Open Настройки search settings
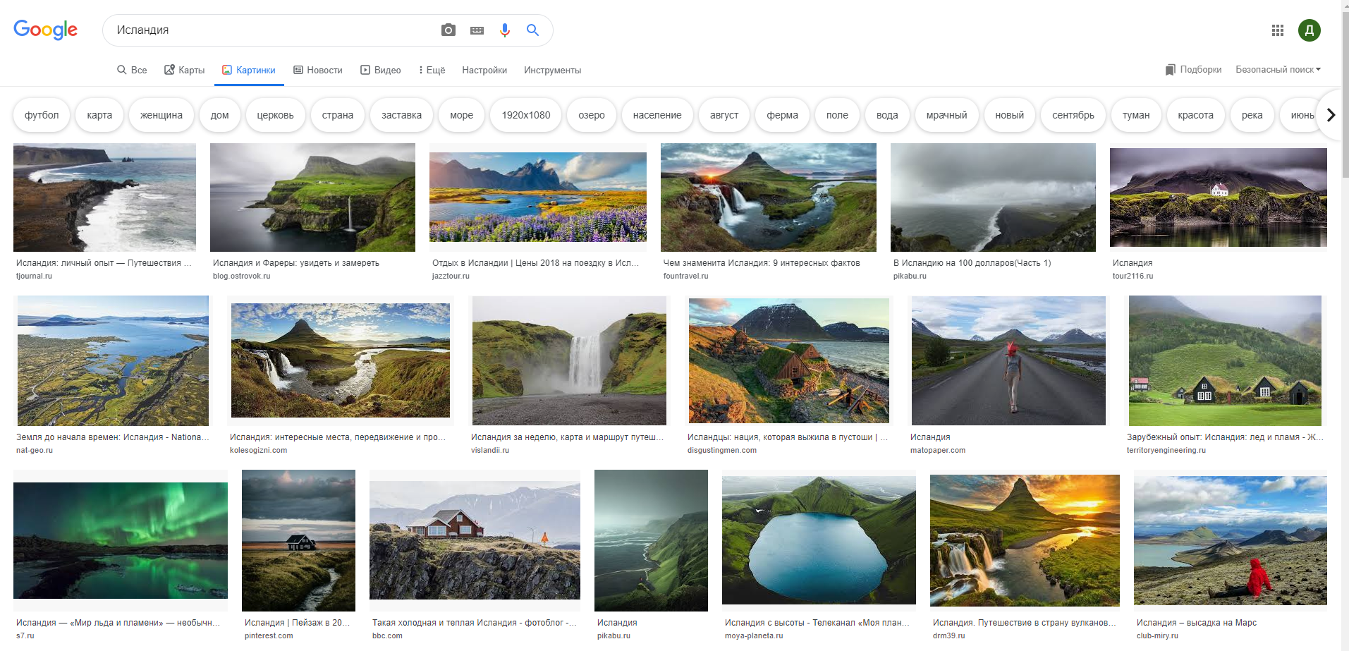This screenshot has height=651, width=1349. [484, 70]
